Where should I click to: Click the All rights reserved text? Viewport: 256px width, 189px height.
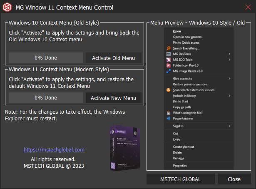point(53,159)
